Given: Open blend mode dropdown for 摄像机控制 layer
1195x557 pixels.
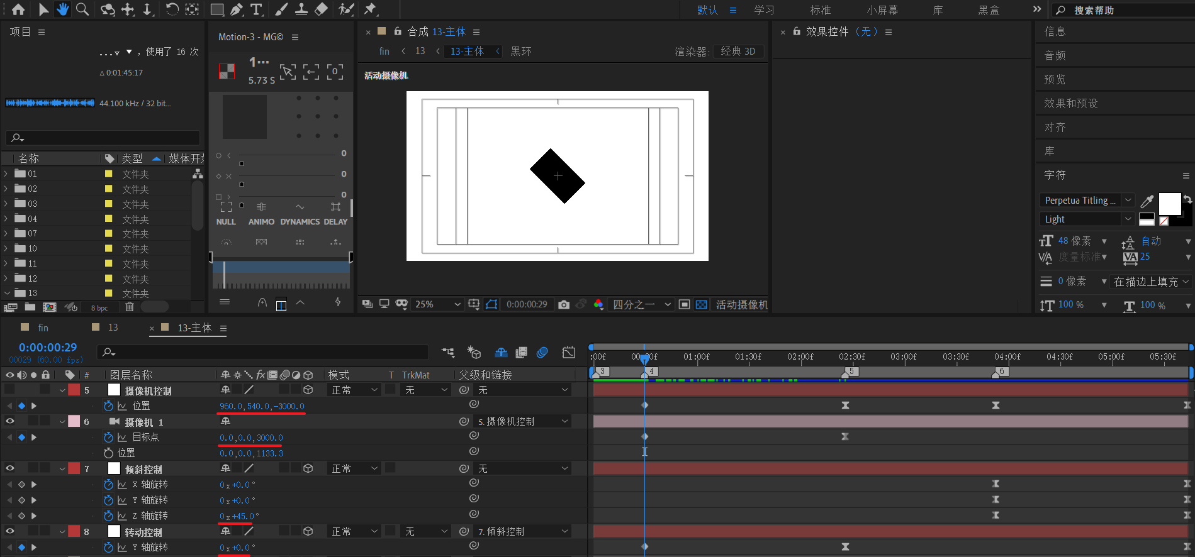Looking at the screenshot, I should pyautogui.click(x=354, y=390).
